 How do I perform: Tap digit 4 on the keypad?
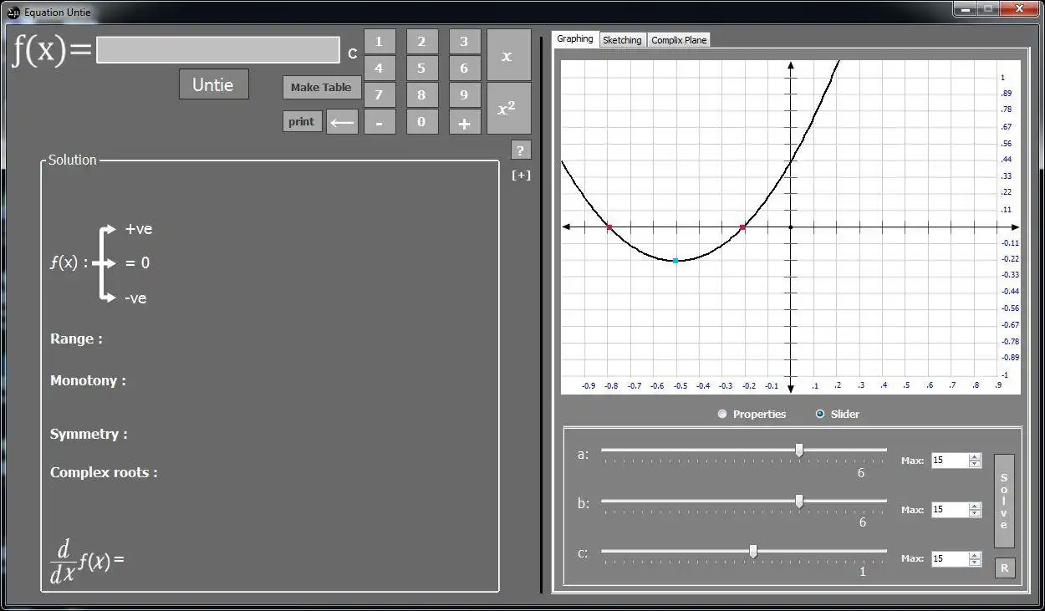380,69
